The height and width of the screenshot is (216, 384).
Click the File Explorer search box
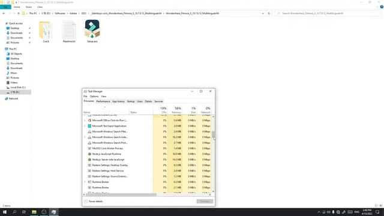tap(328, 13)
